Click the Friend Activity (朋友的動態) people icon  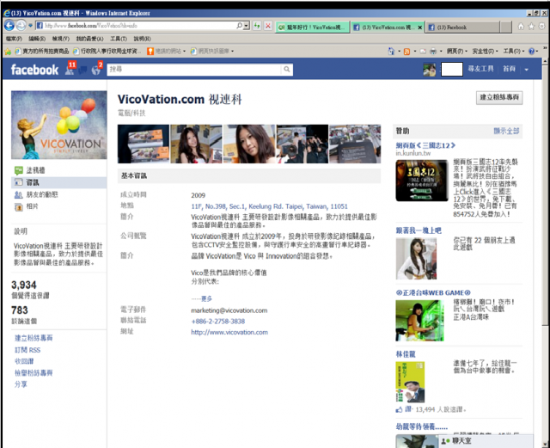coord(19,194)
